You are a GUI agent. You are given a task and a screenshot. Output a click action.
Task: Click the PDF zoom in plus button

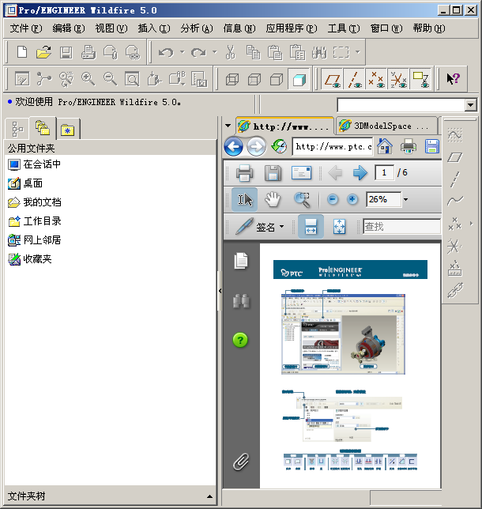352,200
